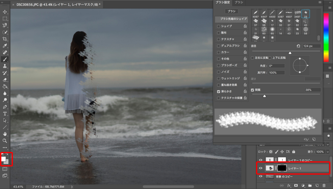Click the layer style fx icon
This screenshot has height=189, width=333.
pyautogui.click(x=289, y=186)
